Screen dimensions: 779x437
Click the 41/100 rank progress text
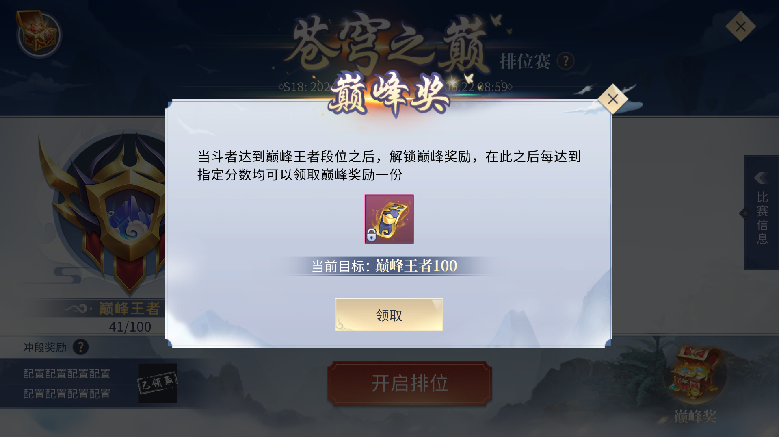(x=130, y=327)
